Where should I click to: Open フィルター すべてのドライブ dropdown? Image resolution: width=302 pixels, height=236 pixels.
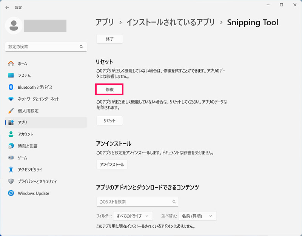tap(133, 216)
